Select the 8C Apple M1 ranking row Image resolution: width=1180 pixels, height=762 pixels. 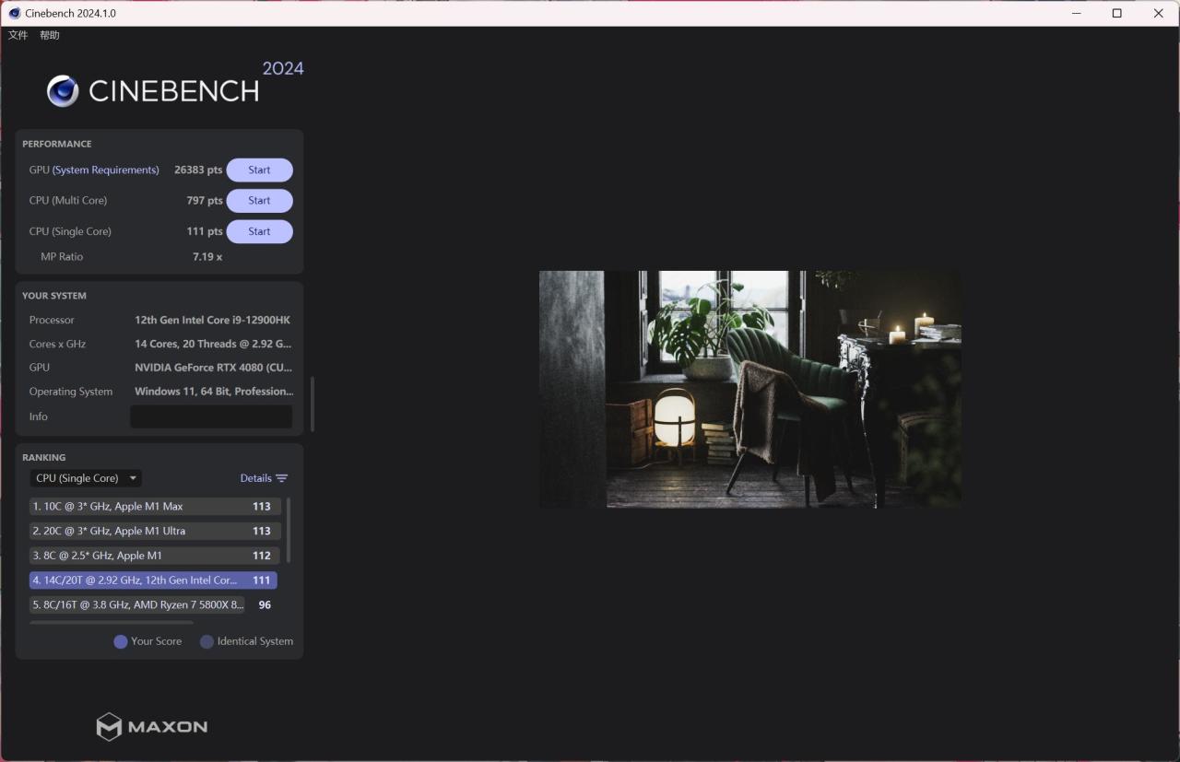pyautogui.click(x=155, y=556)
